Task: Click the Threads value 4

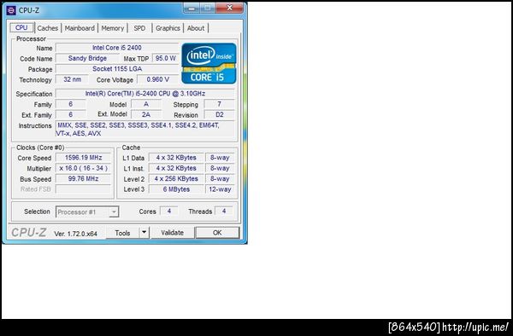Action: pyautogui.click(x=224, y=211)
